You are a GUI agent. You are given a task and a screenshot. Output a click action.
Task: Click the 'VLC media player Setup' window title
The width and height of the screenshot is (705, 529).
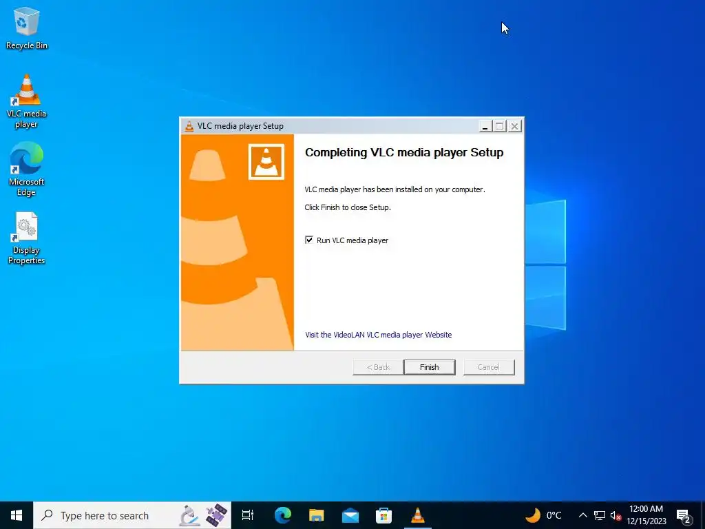point(240,126)
